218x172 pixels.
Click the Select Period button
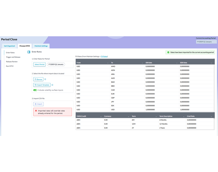(x=39, y=64)
